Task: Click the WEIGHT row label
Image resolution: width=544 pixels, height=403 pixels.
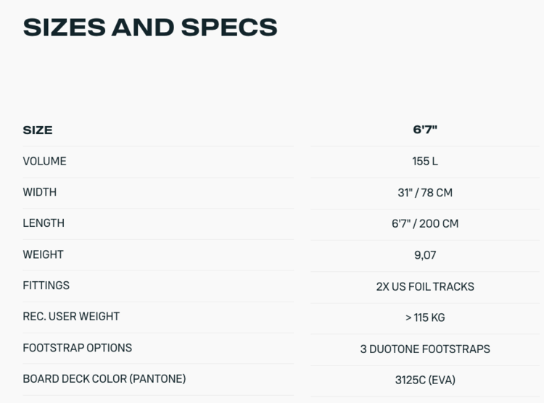Action: pos(43,254)
